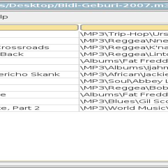Select the '\MP3\Reggea\Bob' path cell
This screenshot has height=168, width=168.
[x=124, y=88]
